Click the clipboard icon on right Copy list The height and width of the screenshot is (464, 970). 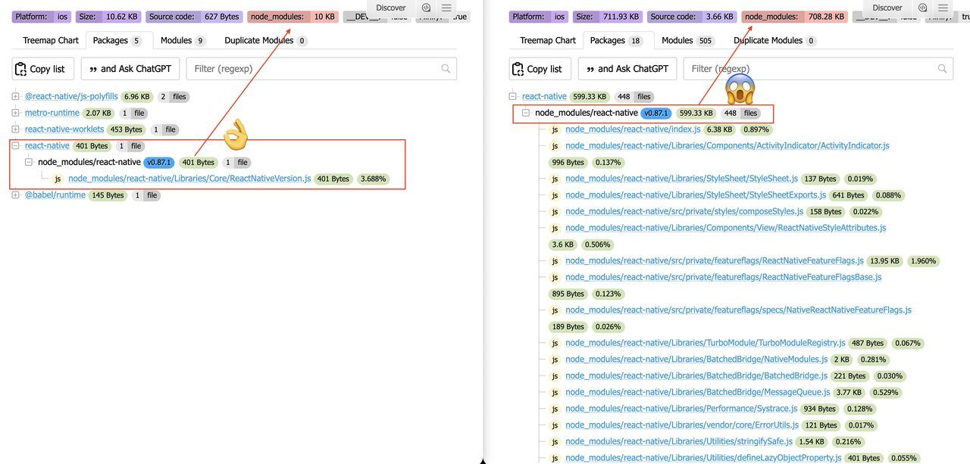click(518, 69)
